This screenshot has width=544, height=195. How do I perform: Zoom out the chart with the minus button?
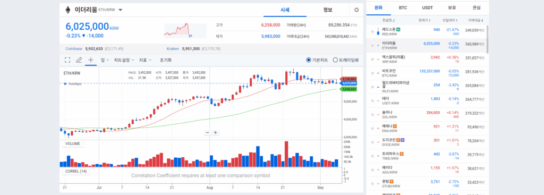[x=208, y=132]
